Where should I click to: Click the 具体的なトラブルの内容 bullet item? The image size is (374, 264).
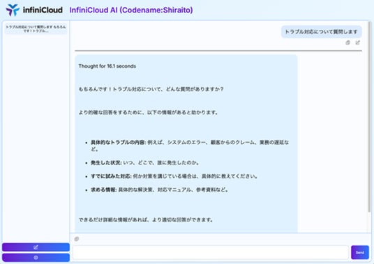(190, 146)
